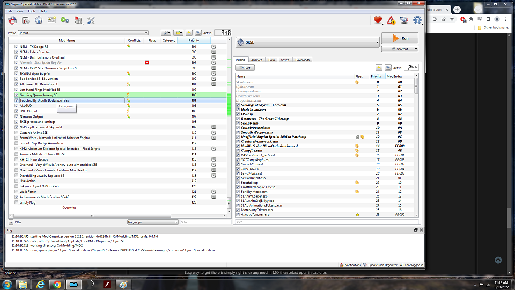Click conflict icon for SKYRIM skysa bug fix
515x290 pixels.
pos(128,74)
